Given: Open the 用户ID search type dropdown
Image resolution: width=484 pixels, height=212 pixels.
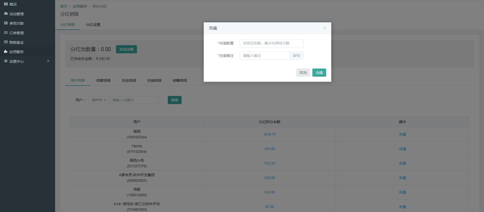Looking at the screenshot, I should 99,100.
